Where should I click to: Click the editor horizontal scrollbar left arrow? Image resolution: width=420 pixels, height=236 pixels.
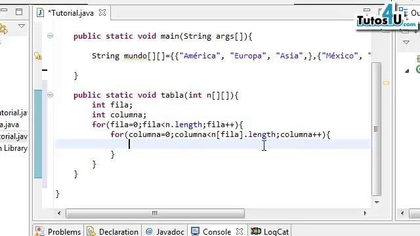point(59,213)
